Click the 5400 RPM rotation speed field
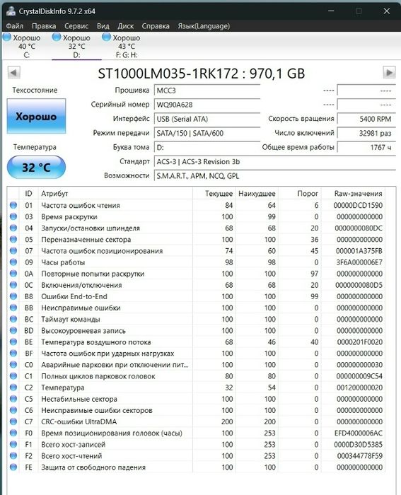The height and width of the screenshot is (495, 401). point(366,119)
